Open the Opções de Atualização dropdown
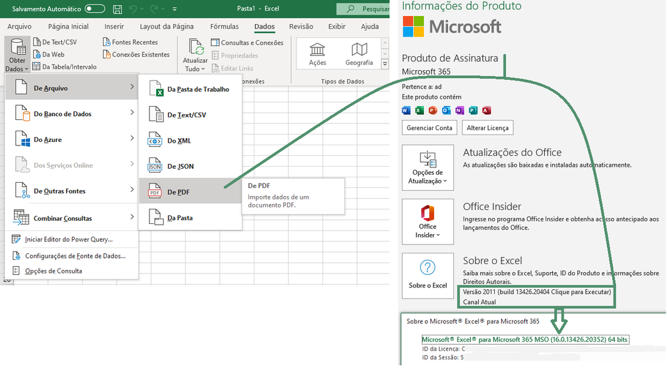 [427, 167]
